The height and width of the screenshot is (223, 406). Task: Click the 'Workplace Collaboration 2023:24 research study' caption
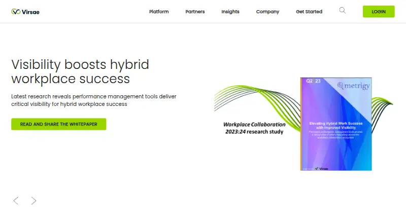pos(254,128)
